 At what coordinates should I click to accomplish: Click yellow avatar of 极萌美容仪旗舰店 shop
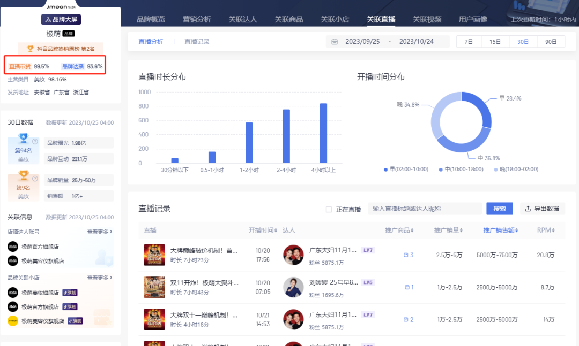pos(13,320)
